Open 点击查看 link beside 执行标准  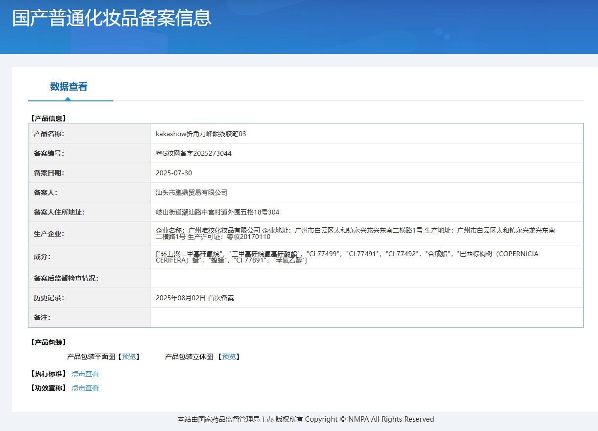[85, 374]
